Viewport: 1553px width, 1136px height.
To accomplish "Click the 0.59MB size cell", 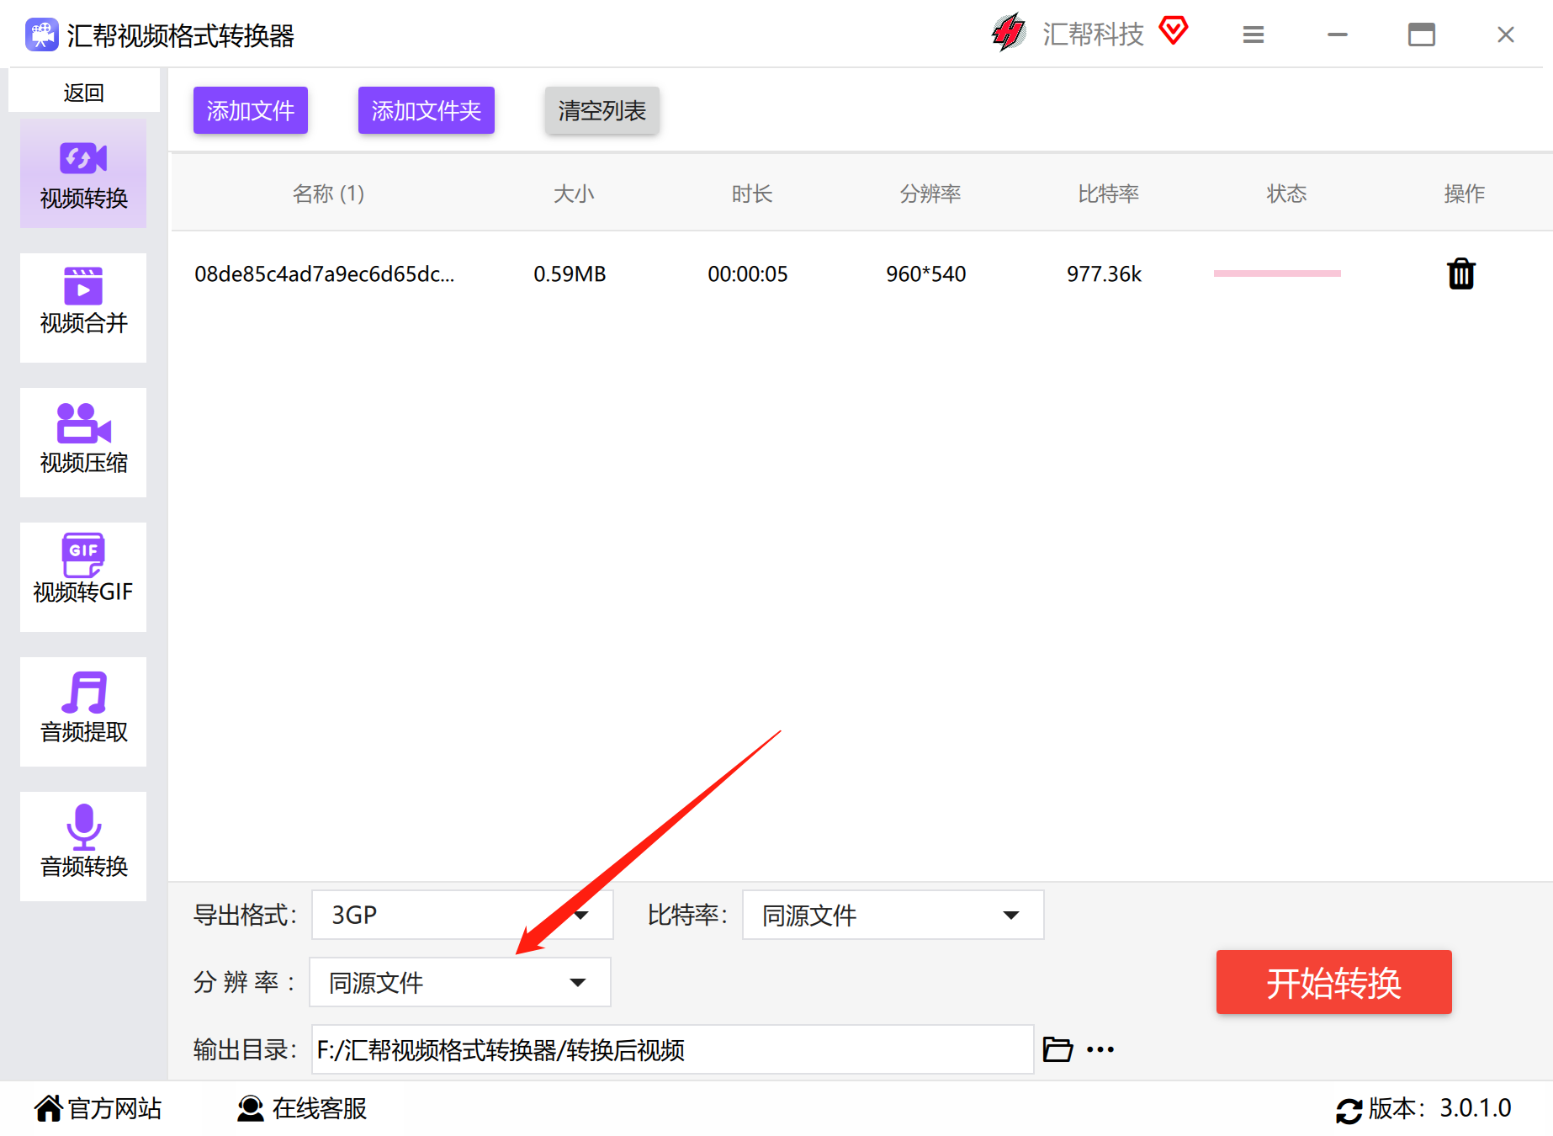I will click(570, 274).
